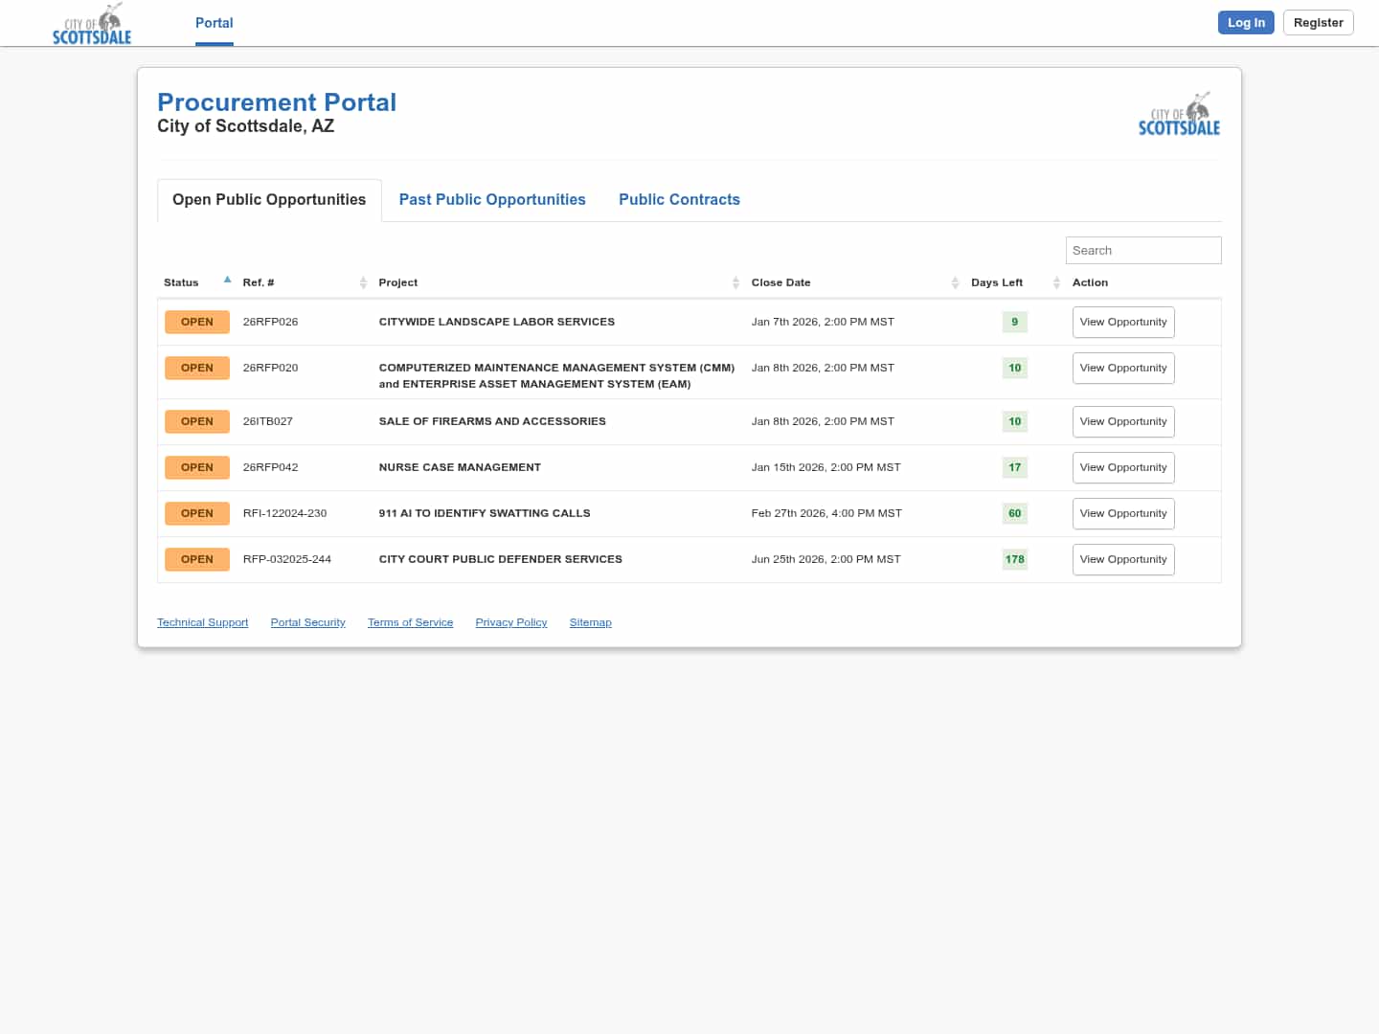Sort by Days Left column arrows
The height and width of the screenshot is (1034, 1379).
pos(1056,282)
